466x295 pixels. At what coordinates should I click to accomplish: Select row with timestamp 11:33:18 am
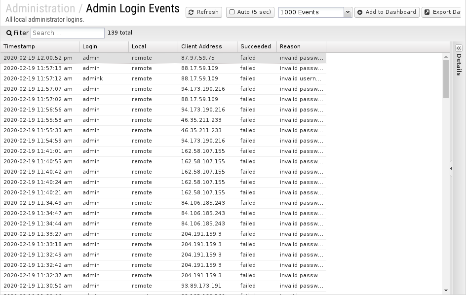pos(163,245)
